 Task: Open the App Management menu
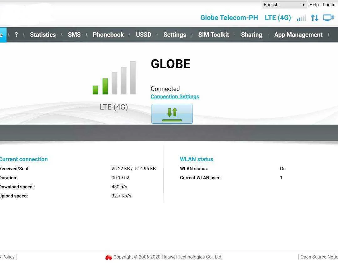[x=298, y=35]
